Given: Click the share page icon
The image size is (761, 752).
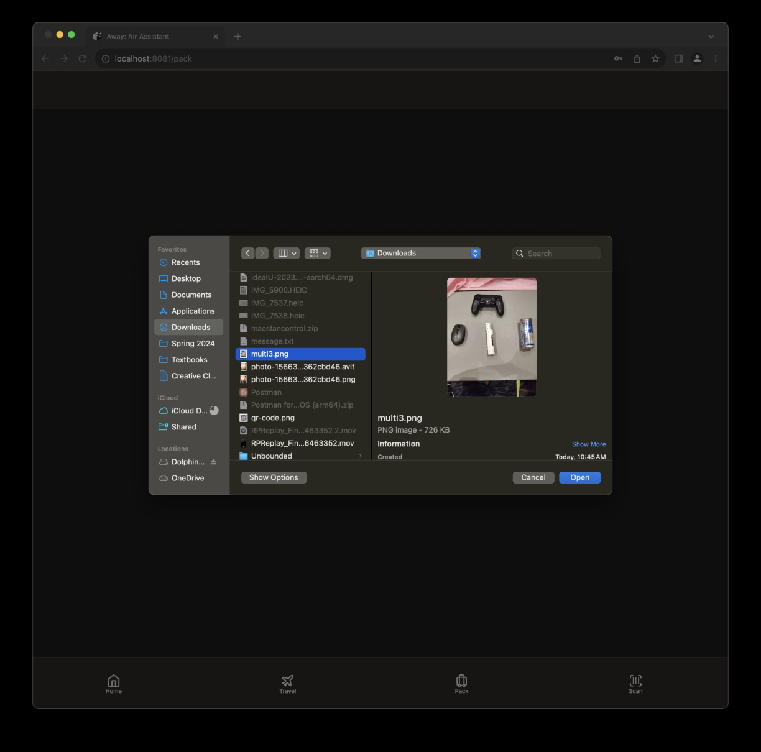Looking at the screenshot, I should 637,58.
